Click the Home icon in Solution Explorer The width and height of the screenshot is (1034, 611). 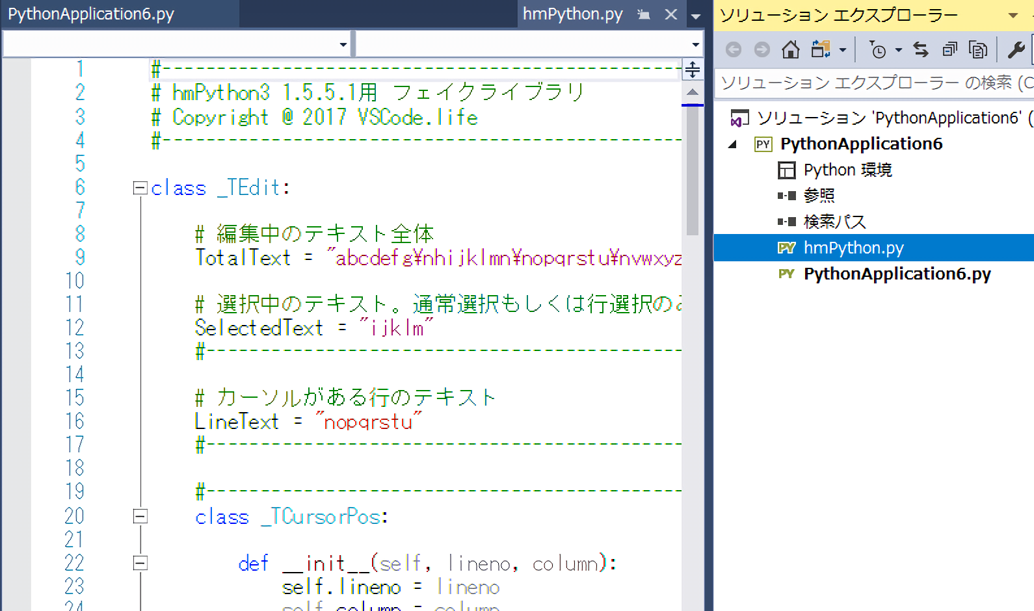tap(791, 49)
